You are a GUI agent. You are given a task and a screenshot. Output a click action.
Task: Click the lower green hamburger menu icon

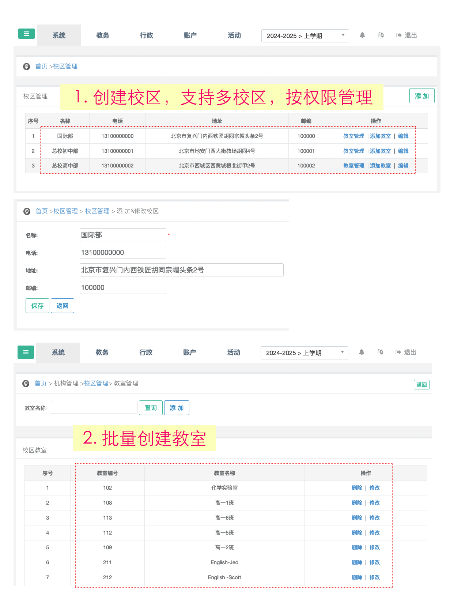coord(26,352)
